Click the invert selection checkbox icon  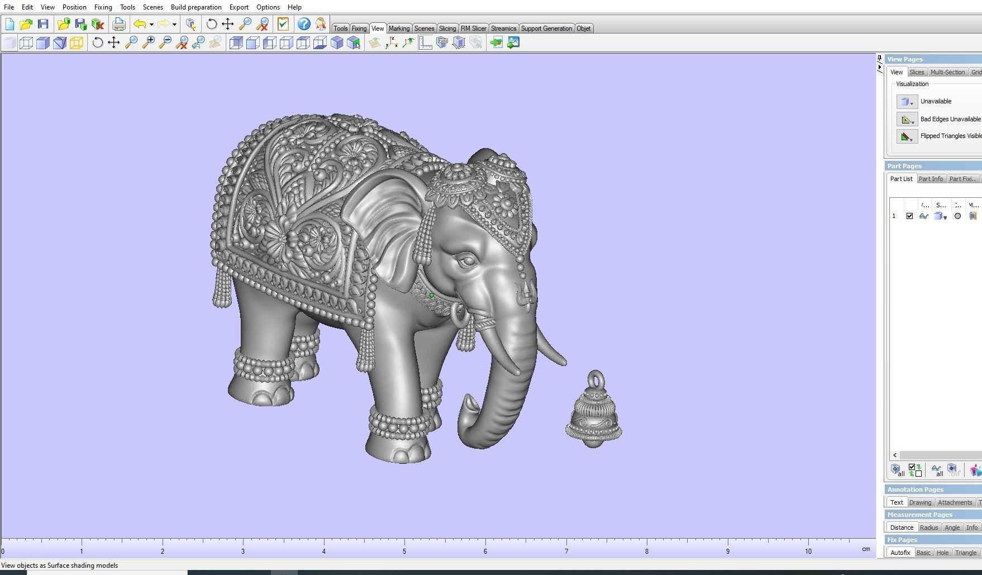pos(915,470)
